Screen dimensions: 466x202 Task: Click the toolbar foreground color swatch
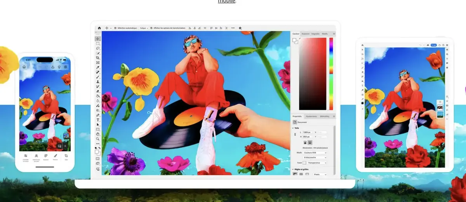pos(97,152)
